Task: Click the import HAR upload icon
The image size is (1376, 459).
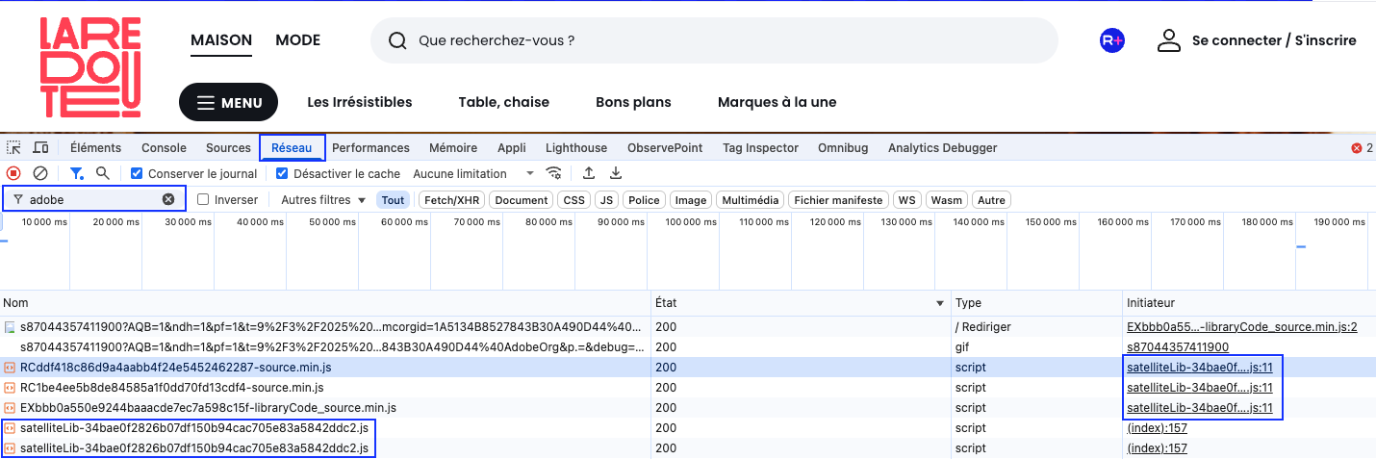Action: 589,174
